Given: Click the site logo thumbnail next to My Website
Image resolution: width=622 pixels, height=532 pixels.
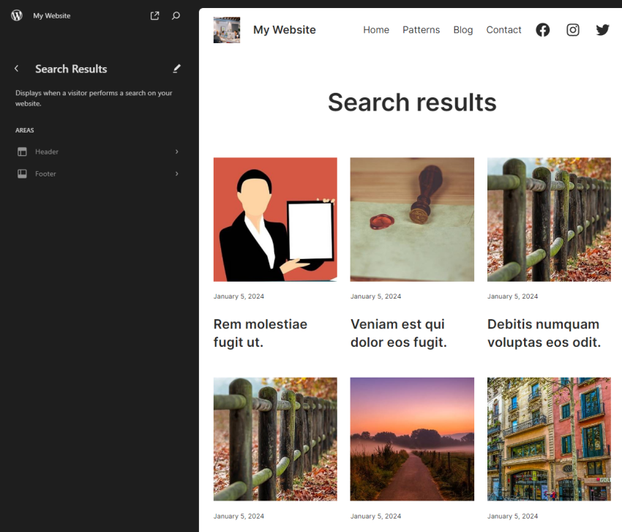Looking at the screenshot, I should (226, 30).
